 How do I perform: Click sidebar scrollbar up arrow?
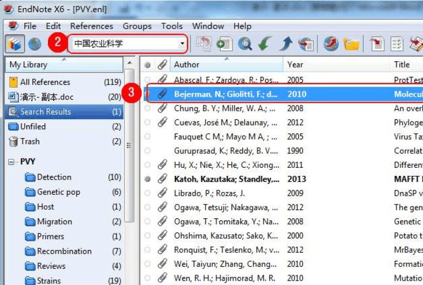click(130, 63)
